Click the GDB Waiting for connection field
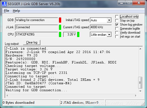The width and height of the screenshot is (147, 108). [x=36, y=20]
